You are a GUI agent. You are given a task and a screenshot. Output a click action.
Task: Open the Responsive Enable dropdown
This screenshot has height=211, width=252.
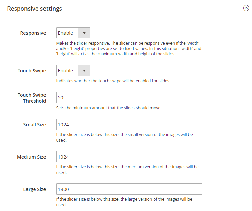click(73, 33)
